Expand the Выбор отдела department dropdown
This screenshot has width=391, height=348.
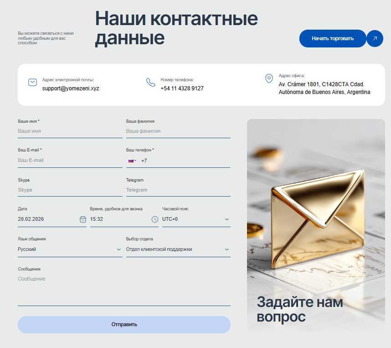tap(226, 249)
